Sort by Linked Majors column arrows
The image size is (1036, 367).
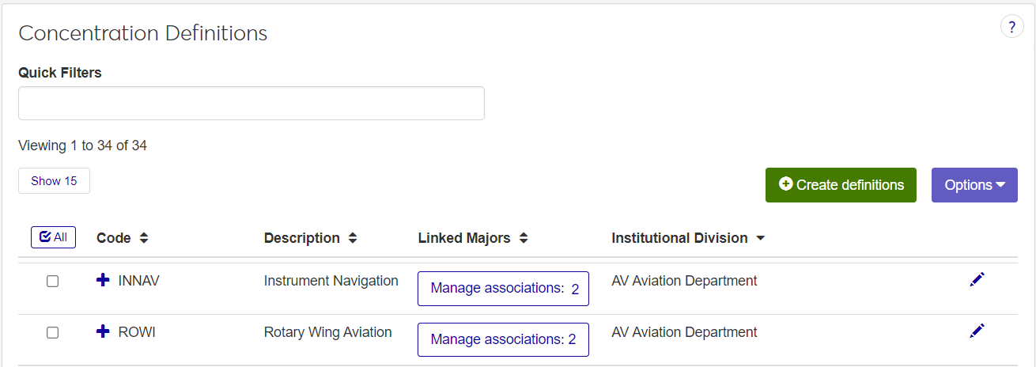(524, 238)
